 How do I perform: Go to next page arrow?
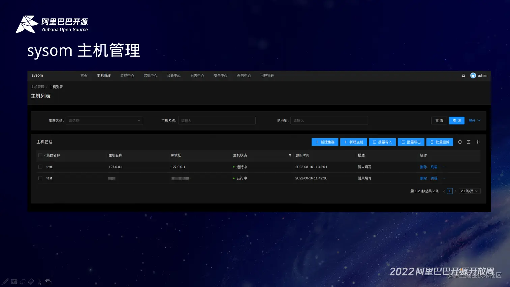click(x=455, y=191)
